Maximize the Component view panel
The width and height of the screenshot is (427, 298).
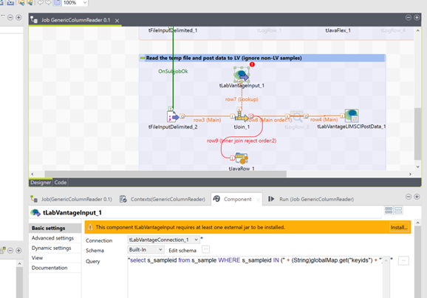[x=417, y=197]
